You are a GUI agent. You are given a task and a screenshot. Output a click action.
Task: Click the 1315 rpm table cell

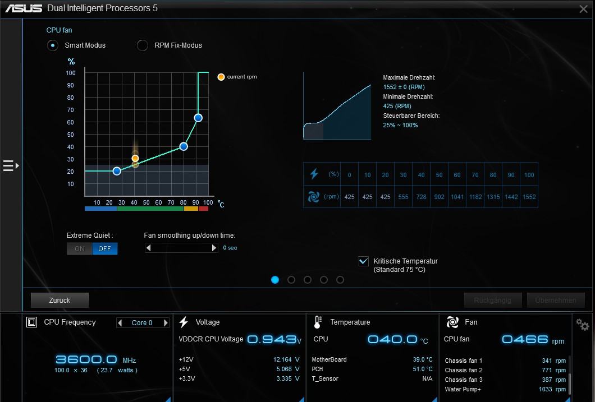[x=493, y=197]
